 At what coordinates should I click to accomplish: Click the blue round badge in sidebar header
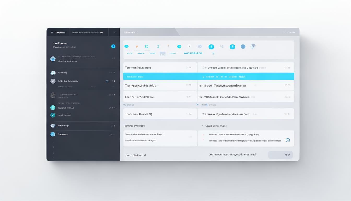pos(113,46)
